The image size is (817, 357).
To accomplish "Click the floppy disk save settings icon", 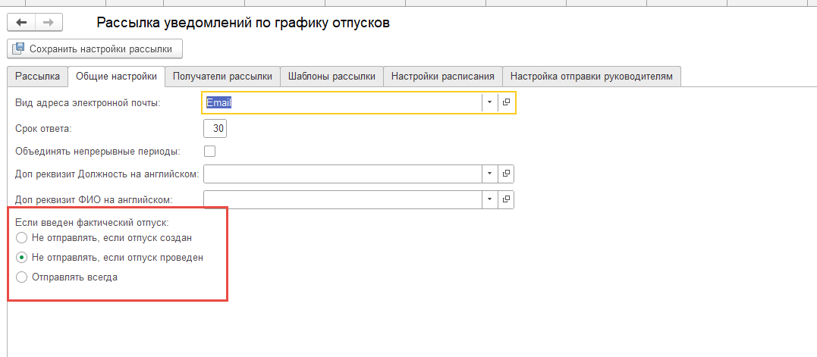I will 18,49.
